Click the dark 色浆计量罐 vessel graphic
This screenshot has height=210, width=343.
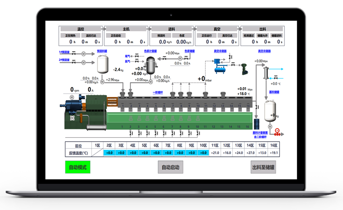[151, 65]
